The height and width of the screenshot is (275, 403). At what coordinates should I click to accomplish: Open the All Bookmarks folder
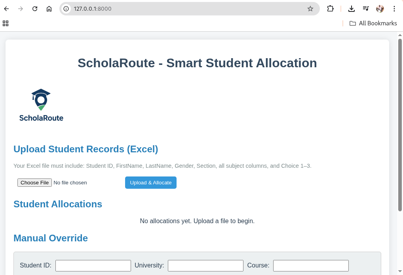(x=373, y=23)
